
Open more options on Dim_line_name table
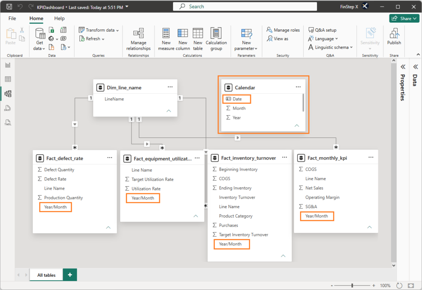point(170,87)
